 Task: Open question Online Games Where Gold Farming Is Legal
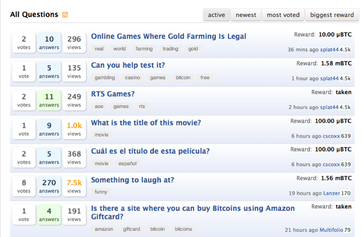168,36
